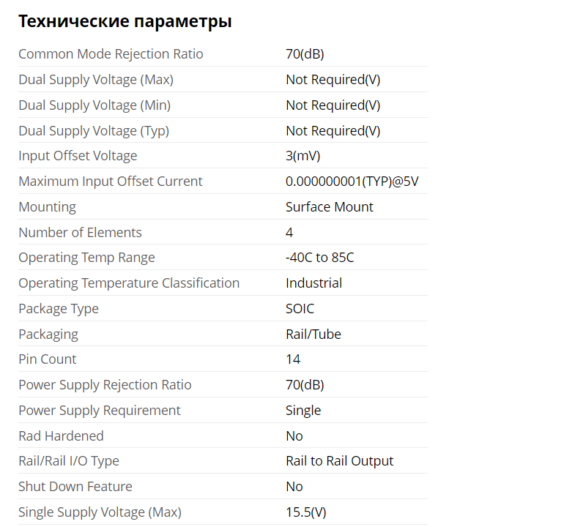575x527 pixels.
Task: Click the Input Offset Voltage value 3(mV)
Action: pos(303,156)
